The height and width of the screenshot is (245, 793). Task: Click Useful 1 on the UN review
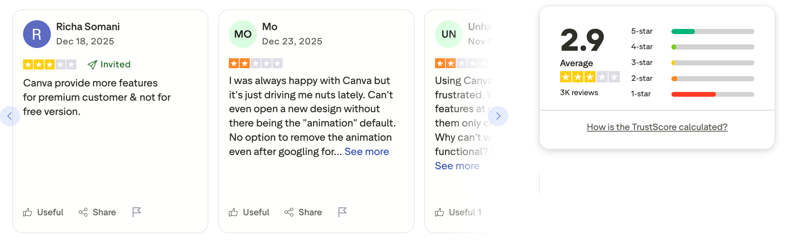click(458, 212)
